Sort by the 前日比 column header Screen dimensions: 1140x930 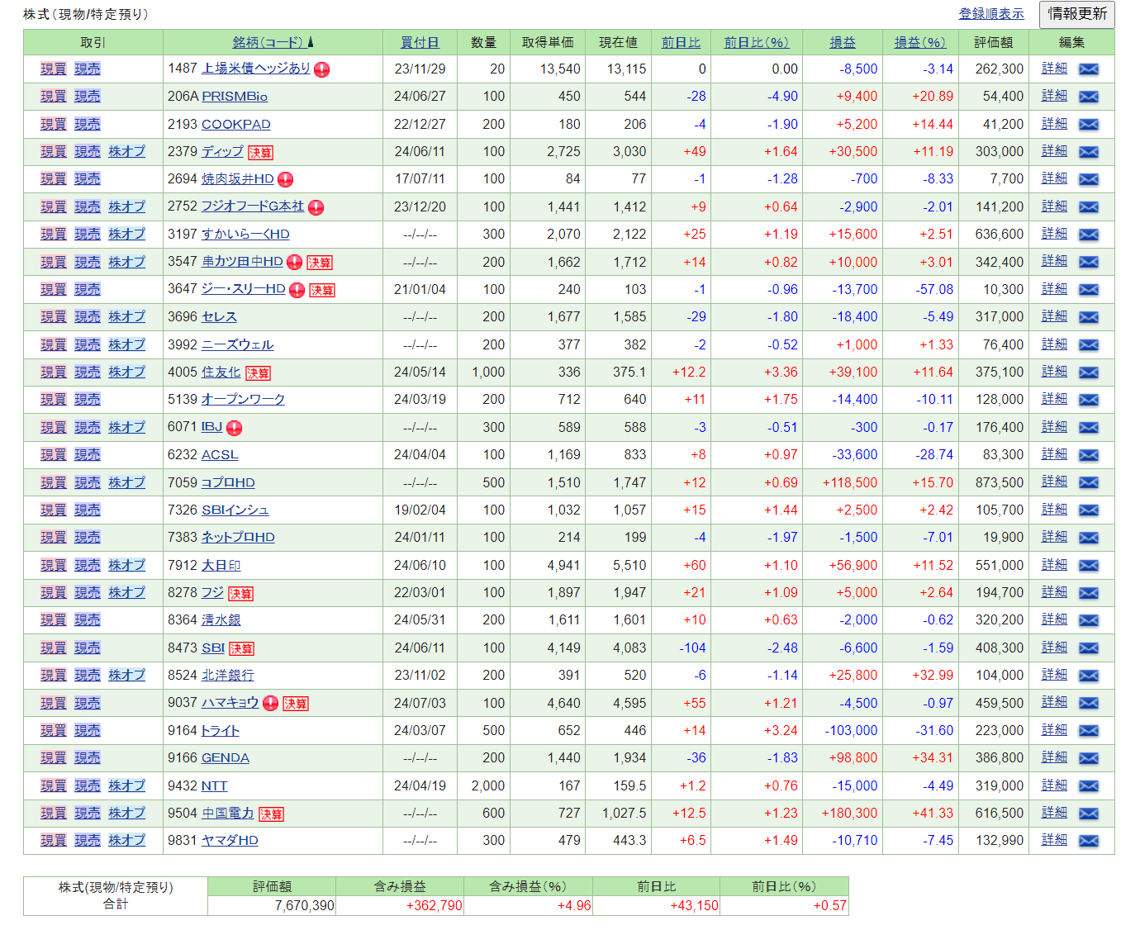pos(681,43)
